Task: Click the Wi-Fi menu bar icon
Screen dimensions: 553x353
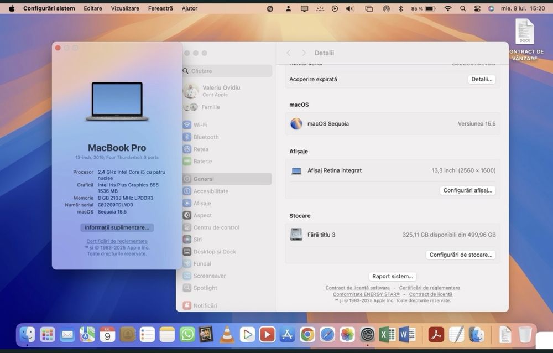Action: click(x=448, y=8)
